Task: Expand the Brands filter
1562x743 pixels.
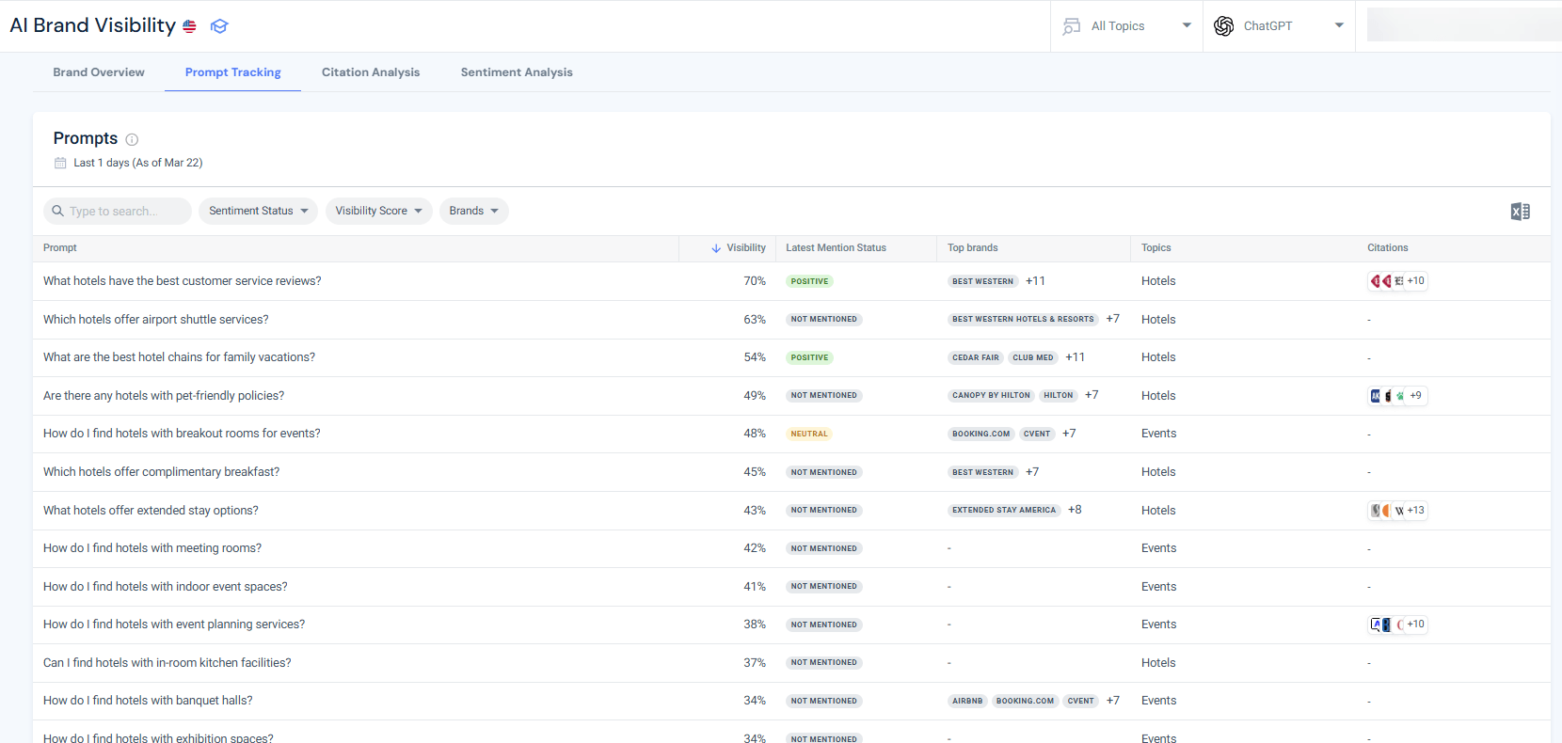Action: (474, 212)
